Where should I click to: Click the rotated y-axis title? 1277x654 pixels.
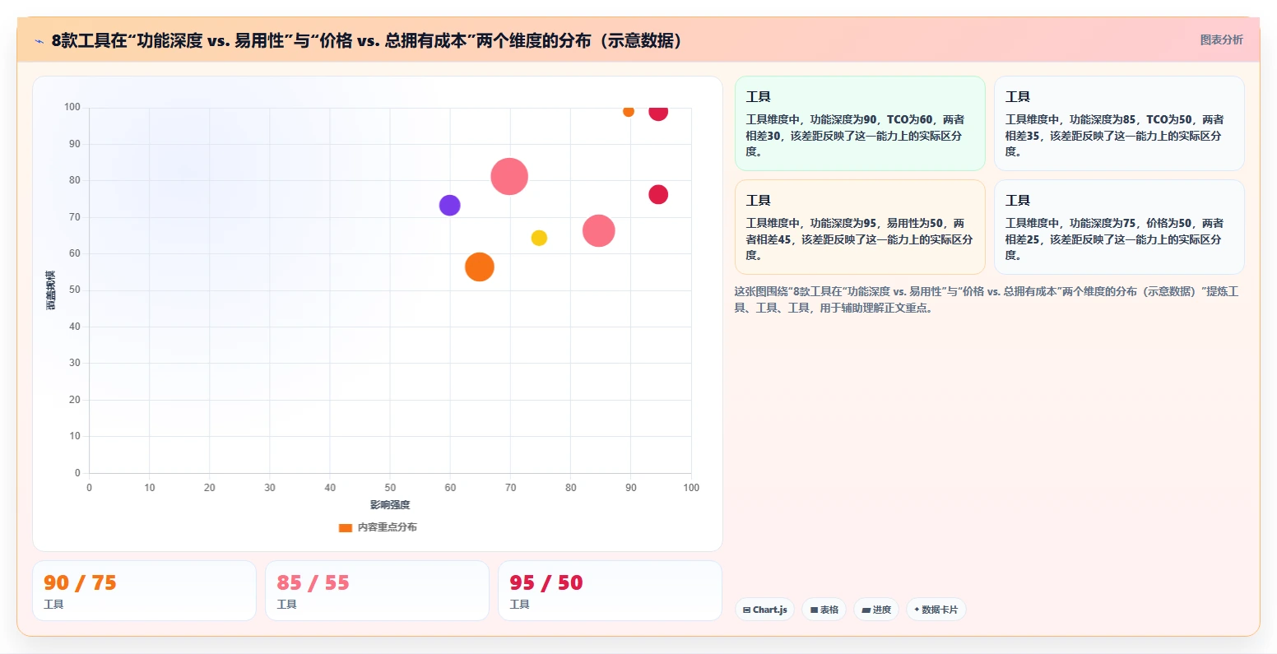pos(51,290)
